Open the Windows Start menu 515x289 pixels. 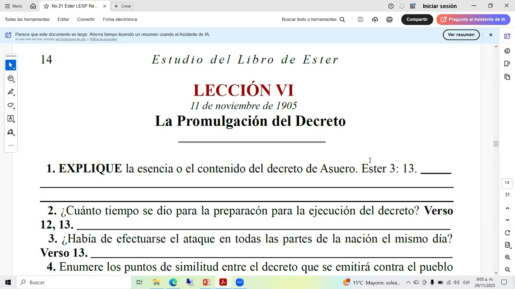(x=8, y=283)
